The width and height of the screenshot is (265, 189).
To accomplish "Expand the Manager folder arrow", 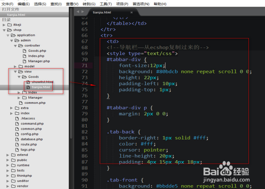I will coord(19,97).
